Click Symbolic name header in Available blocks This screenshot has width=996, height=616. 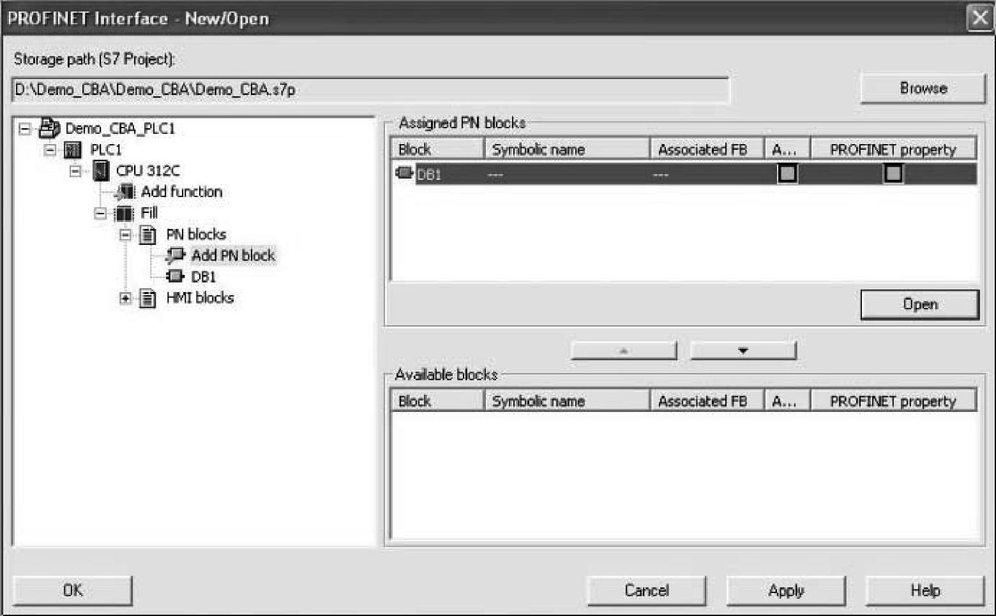pyautogui.click(x=568, y=400)
